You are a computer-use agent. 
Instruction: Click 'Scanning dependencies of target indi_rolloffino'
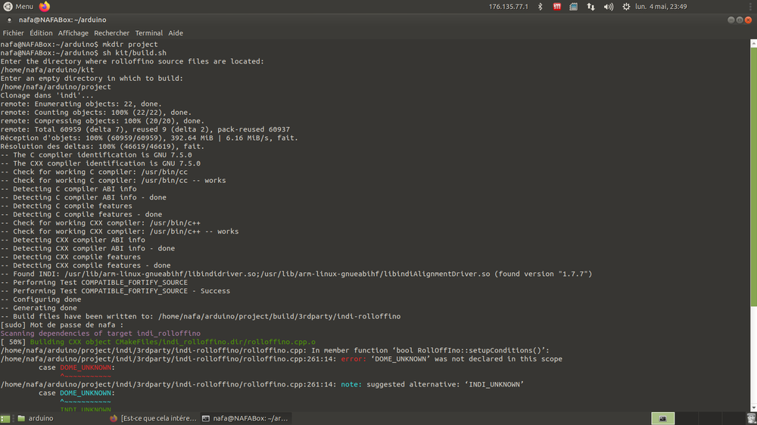tap(101, 333)
